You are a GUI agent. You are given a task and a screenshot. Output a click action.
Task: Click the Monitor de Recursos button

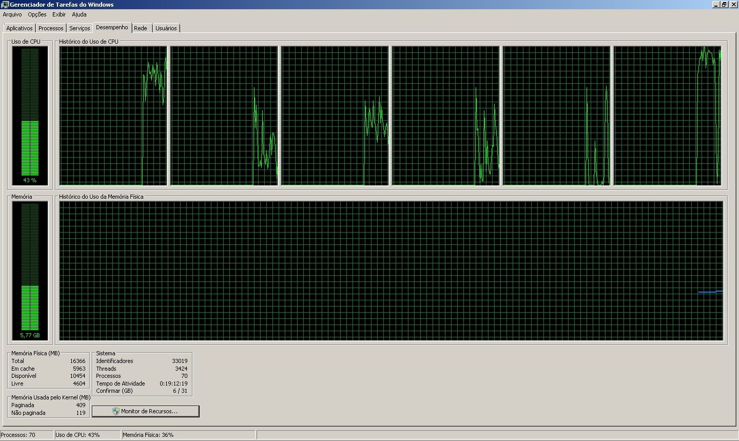point(145,411)
